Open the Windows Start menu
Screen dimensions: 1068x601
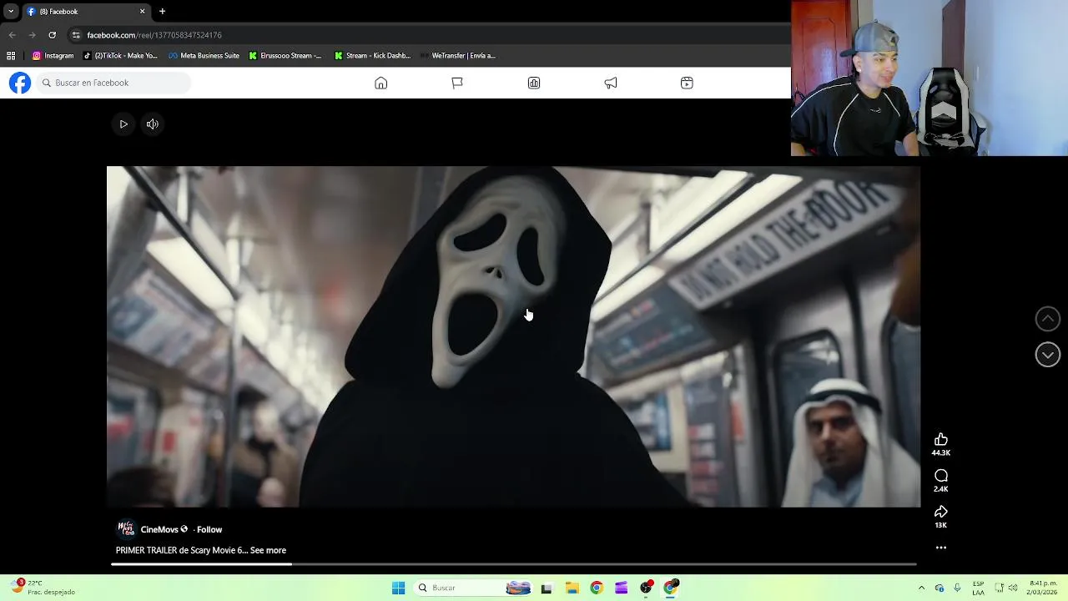pyautogui.click(x=398, y=588)
